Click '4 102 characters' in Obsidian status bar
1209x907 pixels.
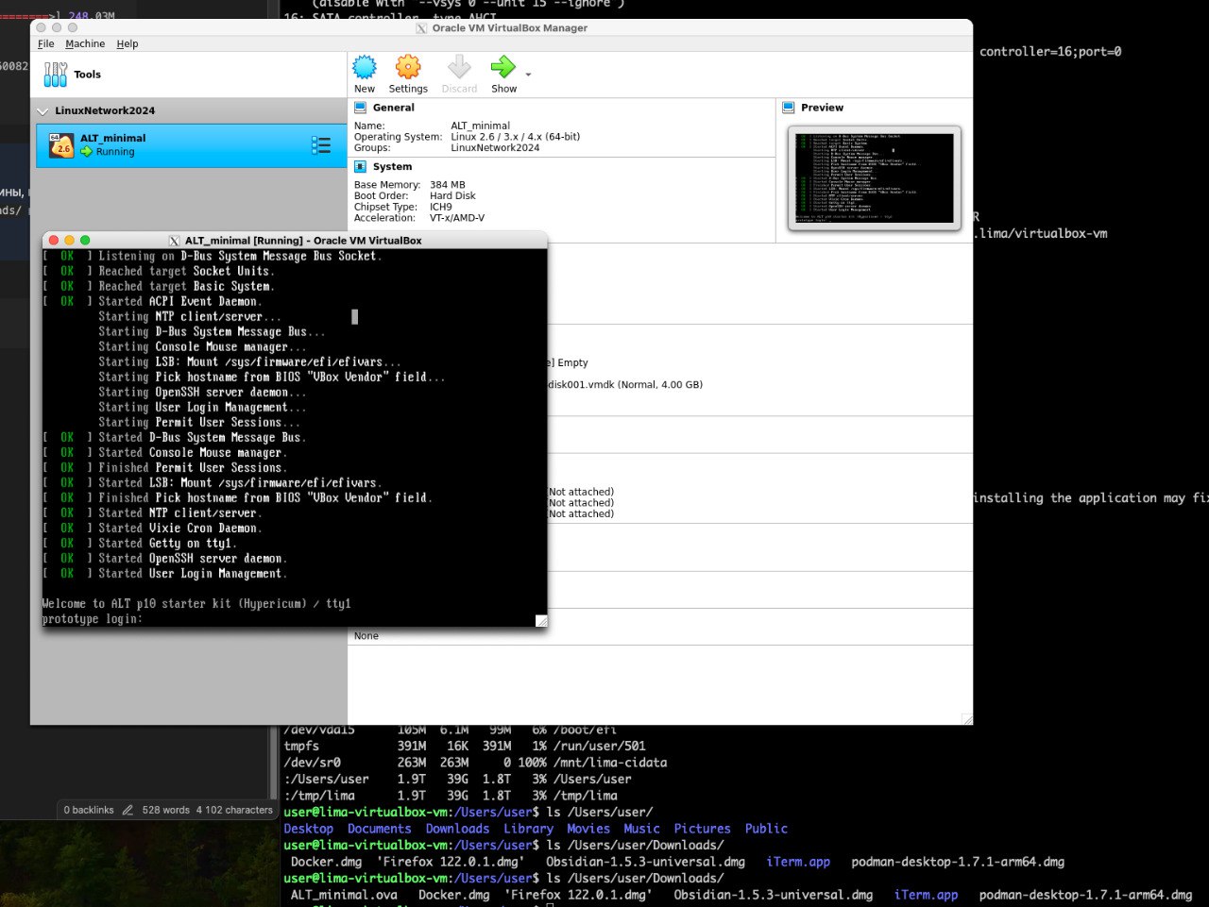pos(234,811)
